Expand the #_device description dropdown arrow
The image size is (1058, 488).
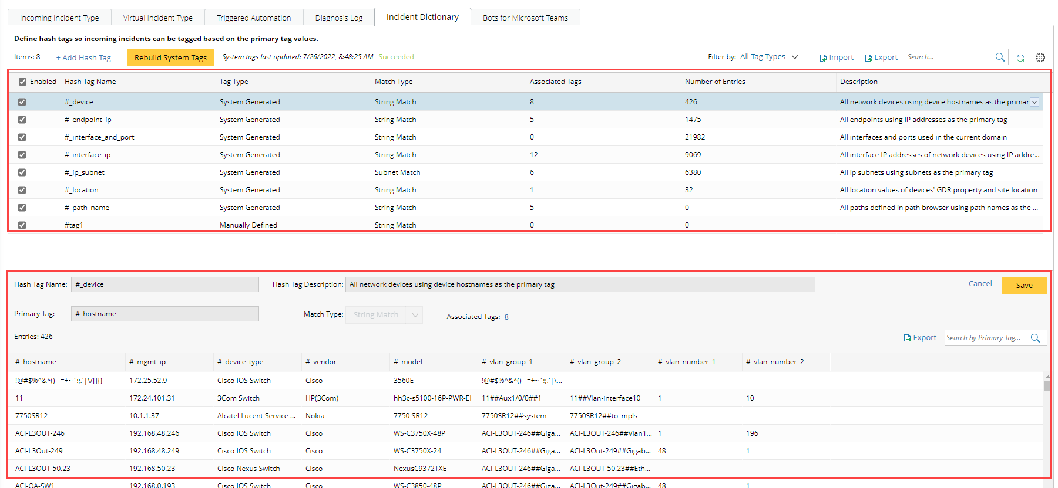[x=1035, y=102]
